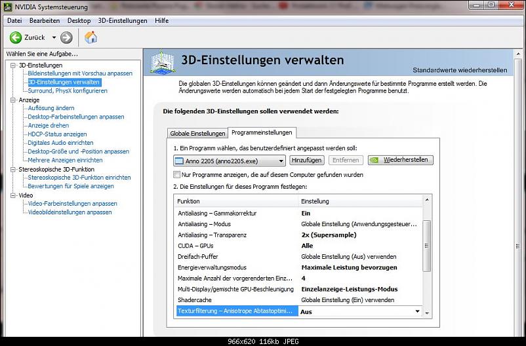Screen dimensions: 526x346
Task: Open the Bearbeiten menu
Action: 45,21
